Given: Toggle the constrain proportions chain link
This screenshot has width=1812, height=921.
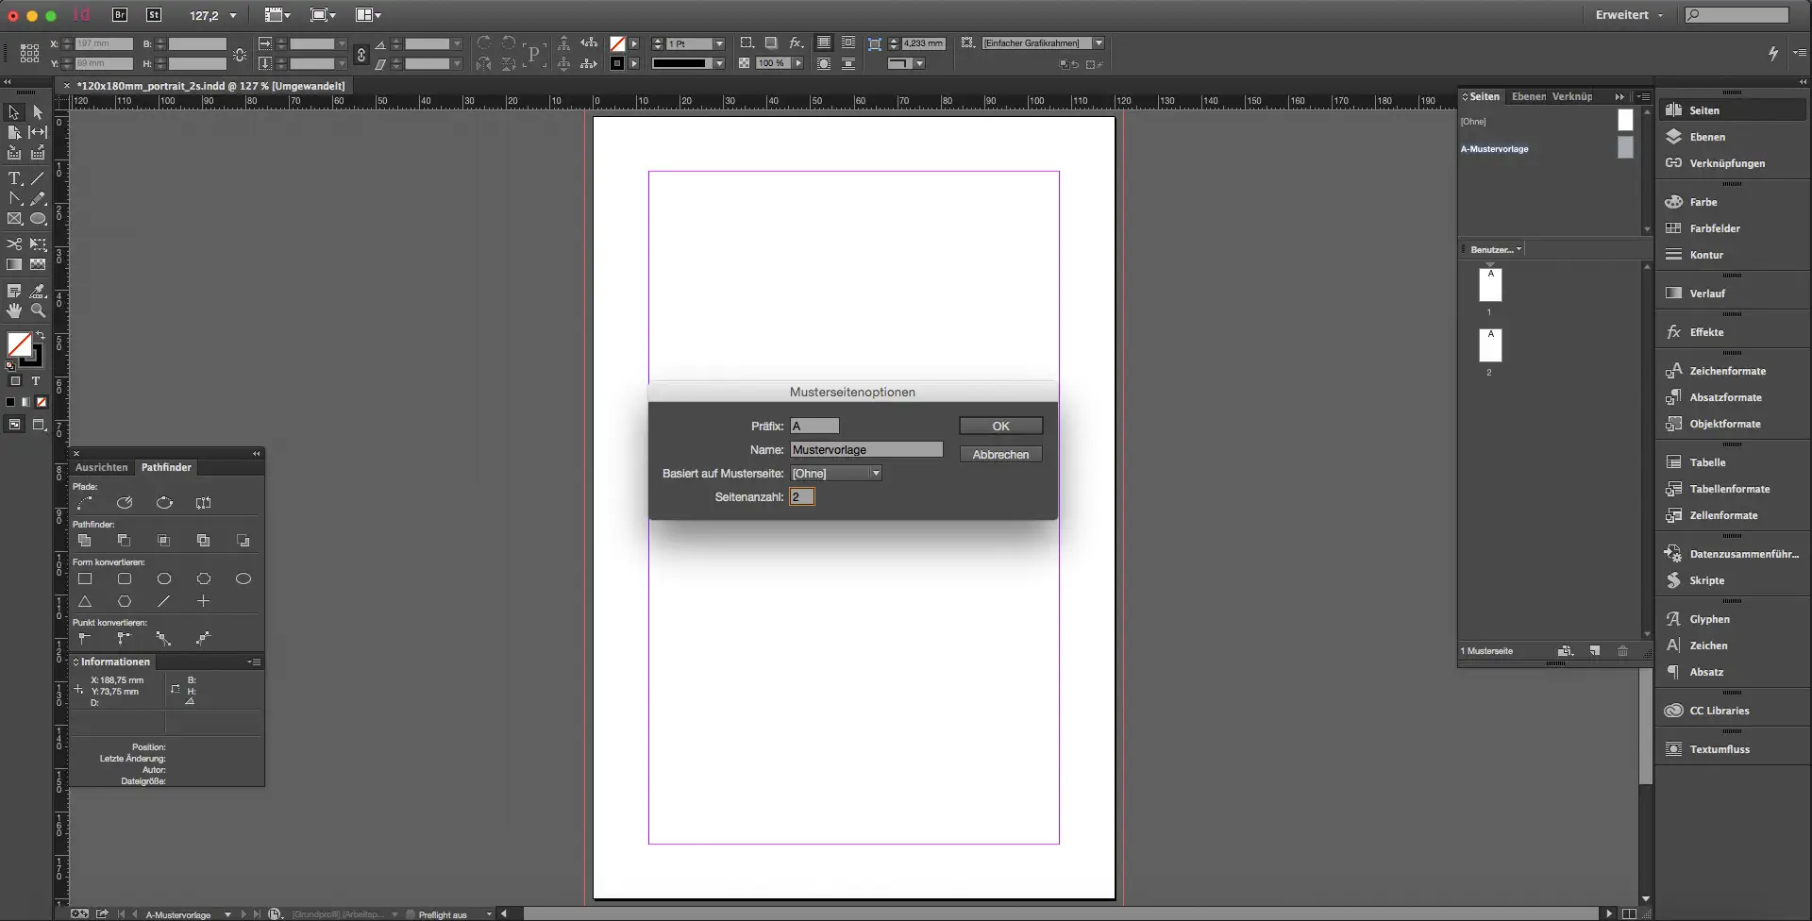Looking at the screenshot, I should [x=361, y=55].
